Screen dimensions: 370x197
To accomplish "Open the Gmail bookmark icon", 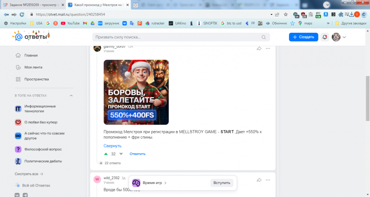I will coord(85,23).
